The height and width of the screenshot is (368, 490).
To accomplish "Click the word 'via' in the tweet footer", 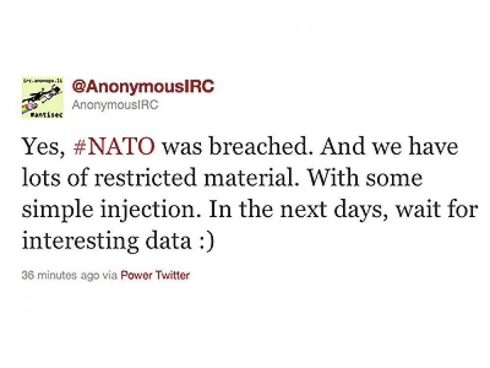I will coord(110,275).
